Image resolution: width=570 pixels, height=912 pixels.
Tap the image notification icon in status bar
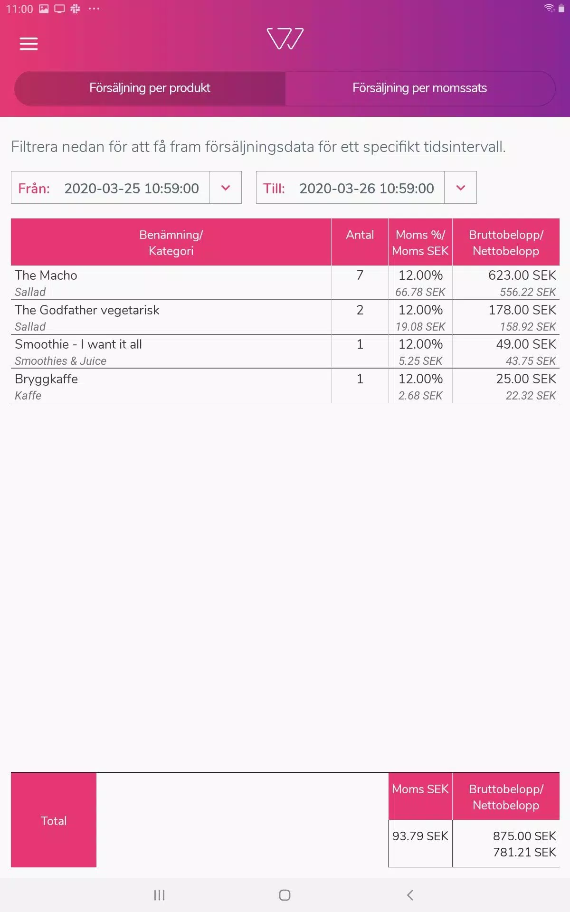44,9
